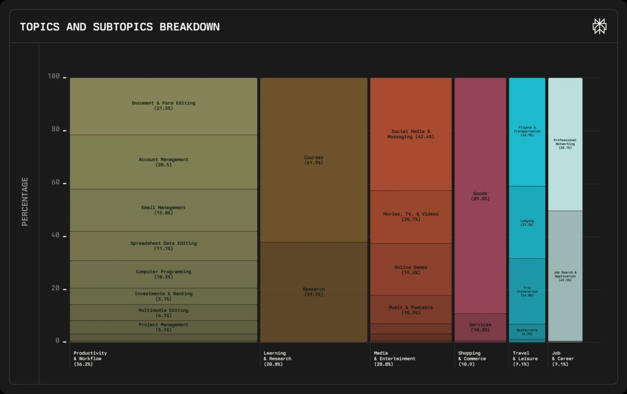
Task: Click the TOPICS AND SUBTOPICS BREAKDOWN title
Action: click(x=120, y=26)
